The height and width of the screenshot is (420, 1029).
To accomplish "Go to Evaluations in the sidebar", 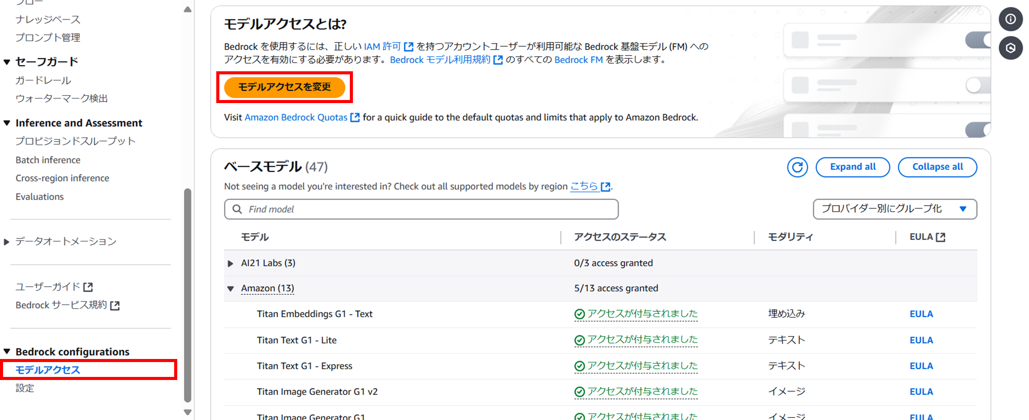I will (40, 196).
